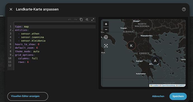This screenshot has width=193, height=102.
Task: Click the GREECE country label on map
Action: [144, 54]
